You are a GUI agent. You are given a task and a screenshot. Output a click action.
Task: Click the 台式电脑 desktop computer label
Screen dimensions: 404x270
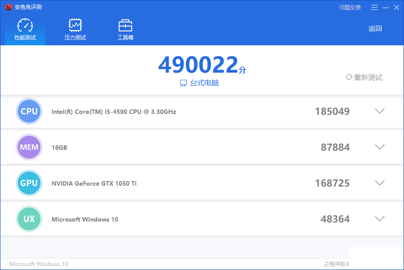point(204,83)
